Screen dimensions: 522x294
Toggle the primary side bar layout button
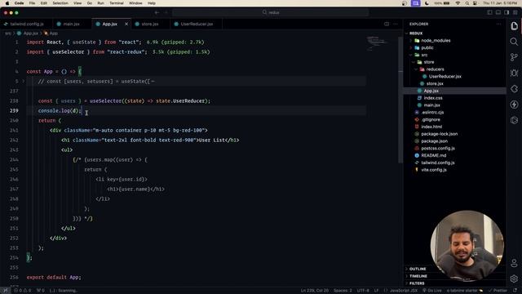(x=489, y=12)
